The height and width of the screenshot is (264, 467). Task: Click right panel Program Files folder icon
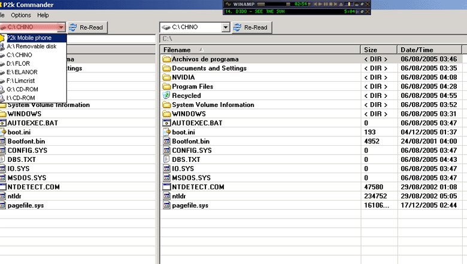coord(166,87)
